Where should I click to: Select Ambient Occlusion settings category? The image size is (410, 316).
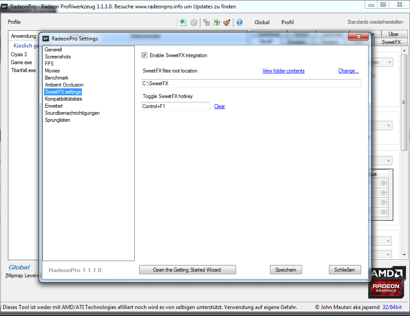64,85
